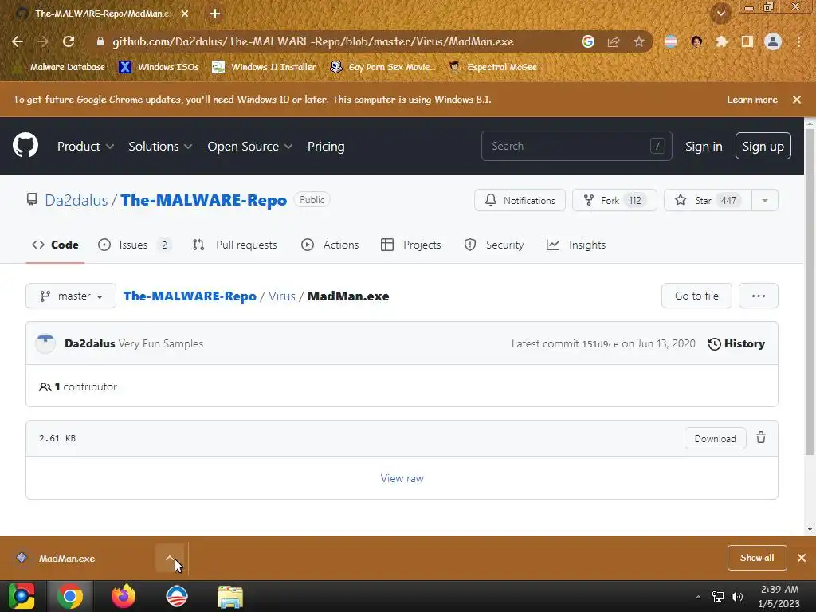Launch Firefox from the taskbar
816x612 pixels.
pos(124,596)
